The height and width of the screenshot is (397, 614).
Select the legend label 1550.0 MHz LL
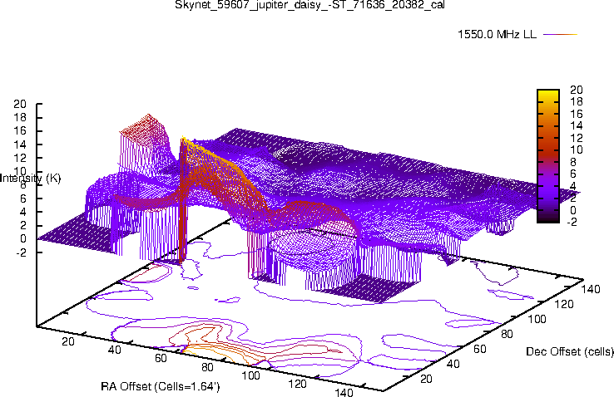pyautogui.click(x=497, y=34)
